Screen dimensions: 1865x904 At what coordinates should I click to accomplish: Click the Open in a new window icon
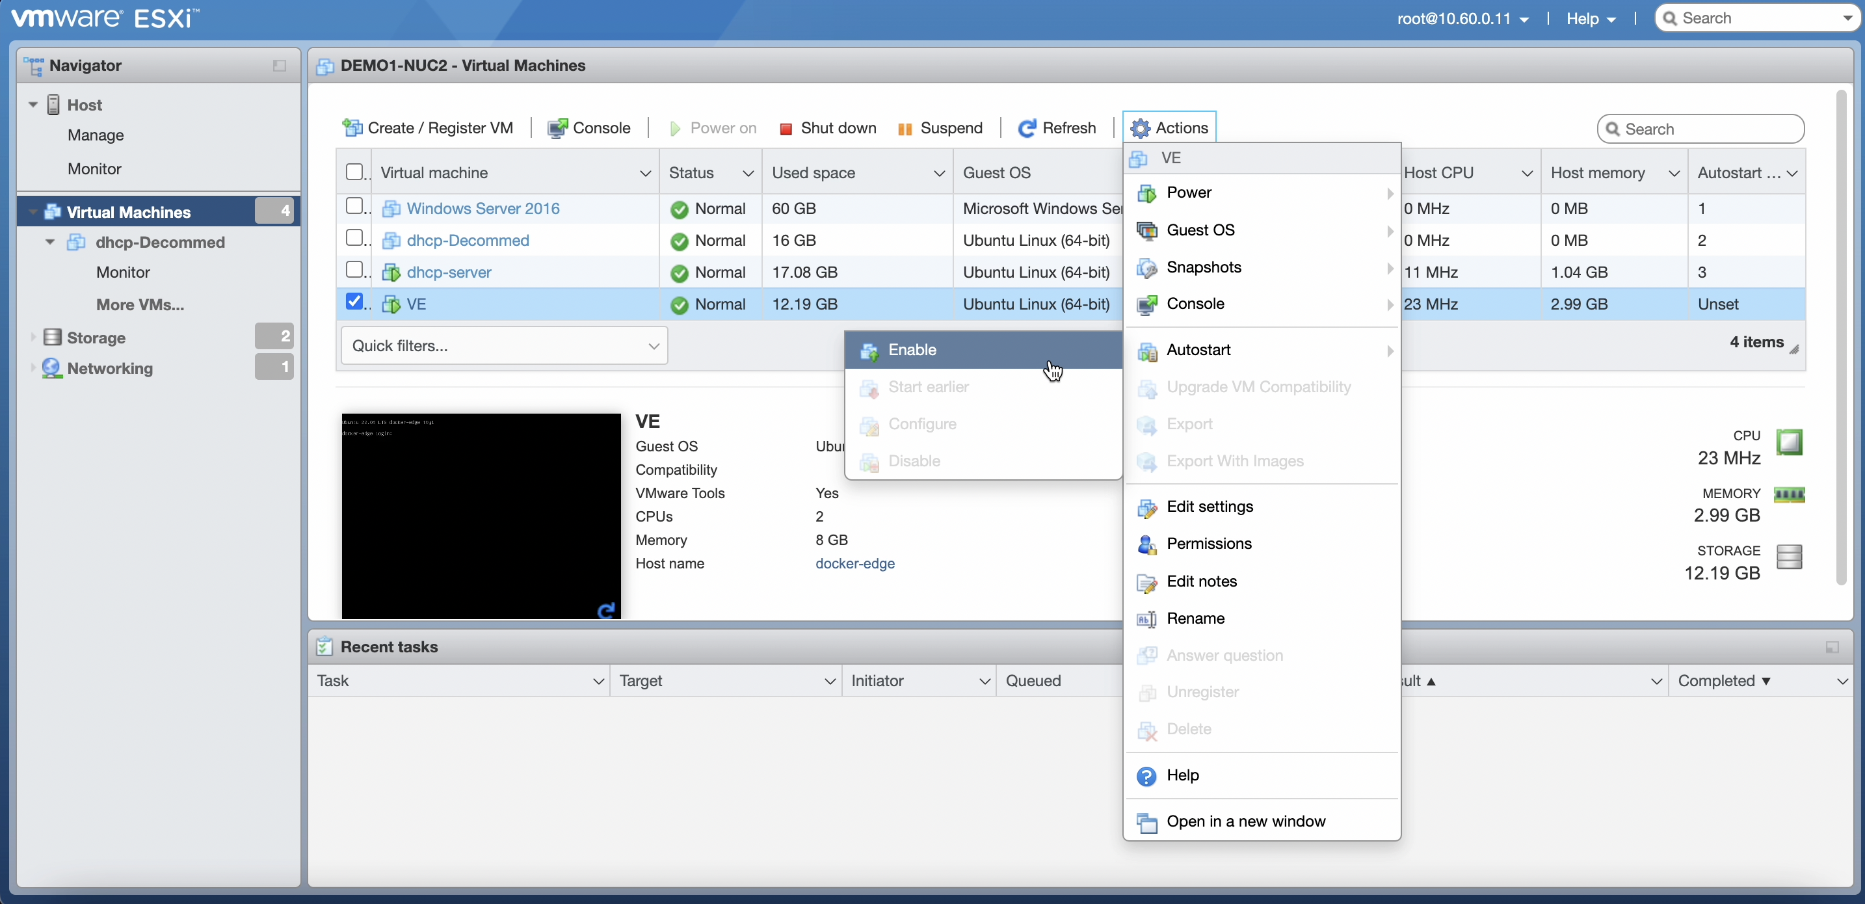click(1147, 822)
